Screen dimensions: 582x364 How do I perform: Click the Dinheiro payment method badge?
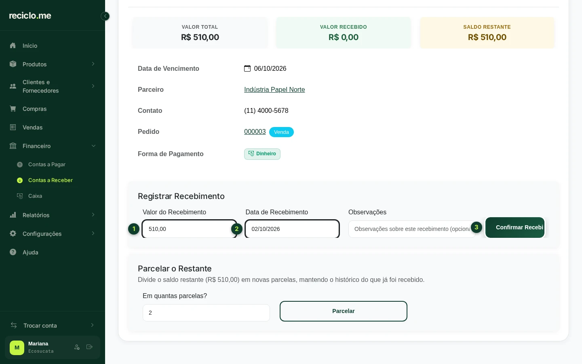(x=262, y=154)
